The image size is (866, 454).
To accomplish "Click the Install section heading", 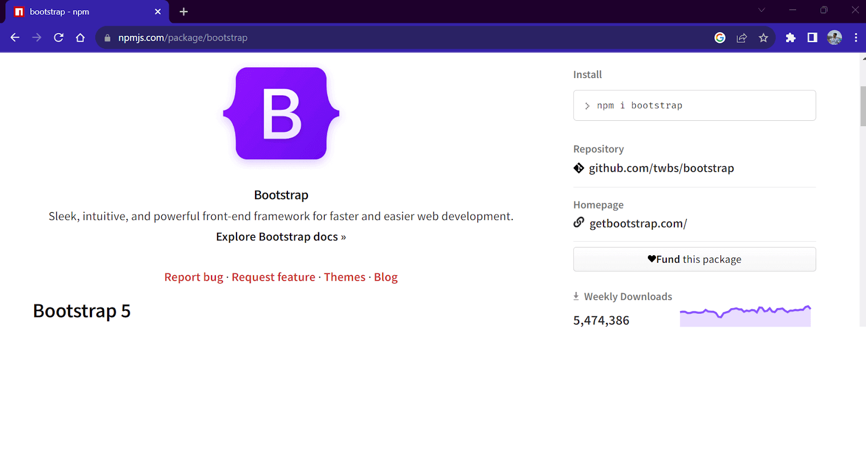I will (x=587, y=75).
